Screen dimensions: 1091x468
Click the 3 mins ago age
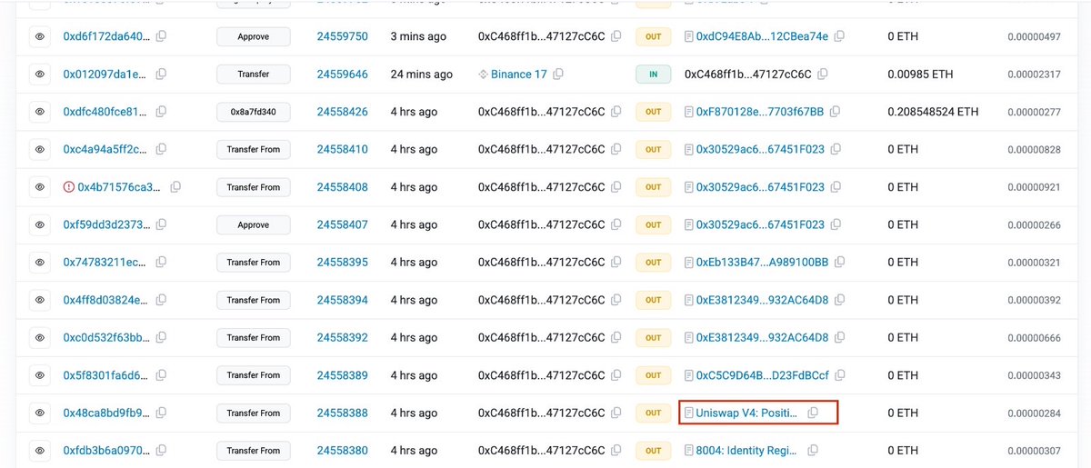pos(418,36)
